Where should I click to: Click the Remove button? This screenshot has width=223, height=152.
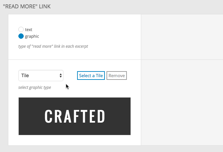pos(117,75)
